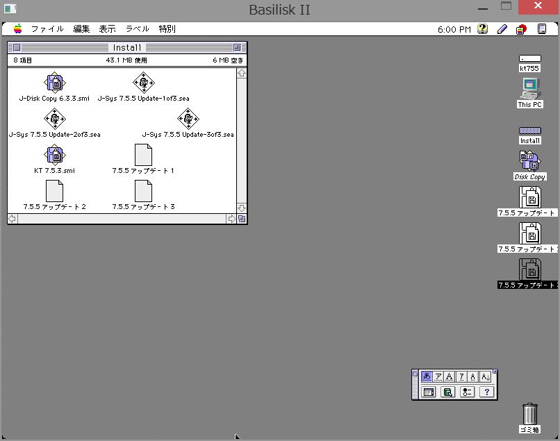The height and width of the screenshot is (441, 560).
Task: Click the Basilisk II window system icon
Action: pos(10,8)
